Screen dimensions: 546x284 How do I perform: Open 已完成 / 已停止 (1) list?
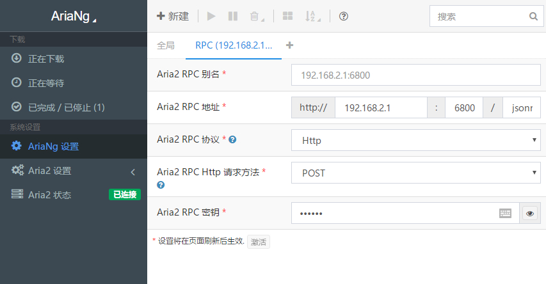click(x=74, y=107)
